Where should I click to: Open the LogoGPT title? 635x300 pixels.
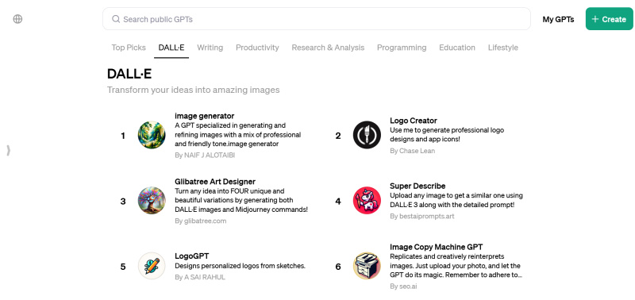coord(192,256)
